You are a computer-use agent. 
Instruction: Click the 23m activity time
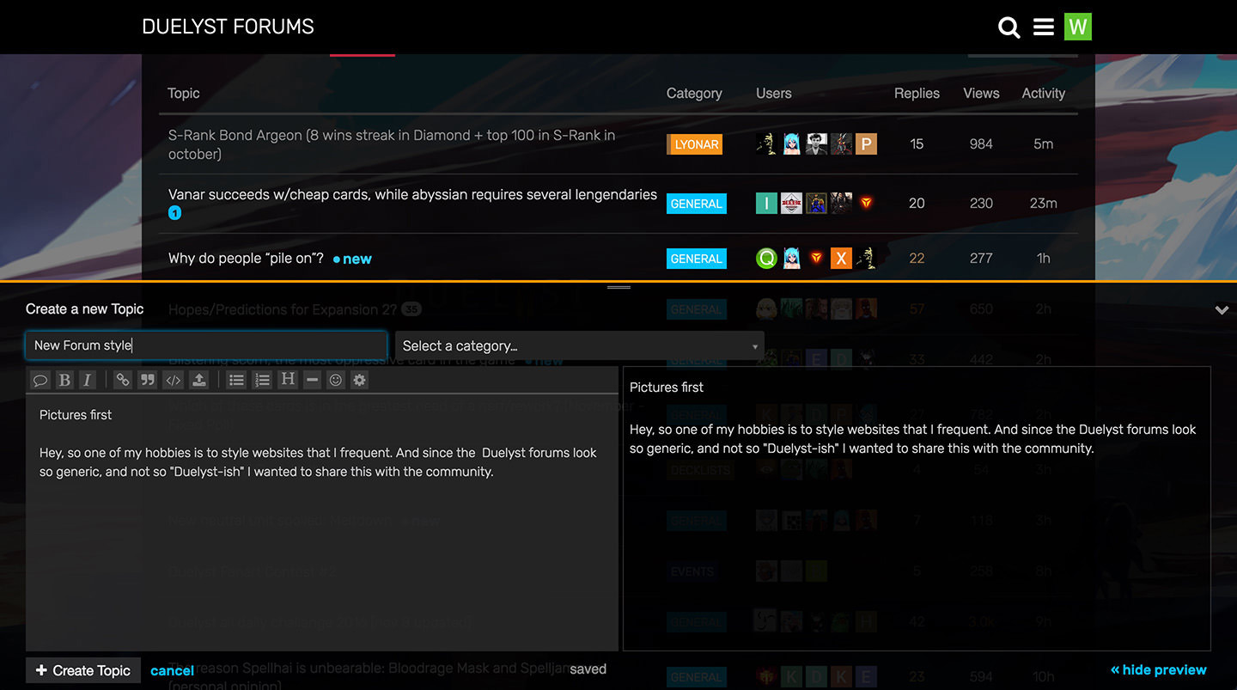1043,204
